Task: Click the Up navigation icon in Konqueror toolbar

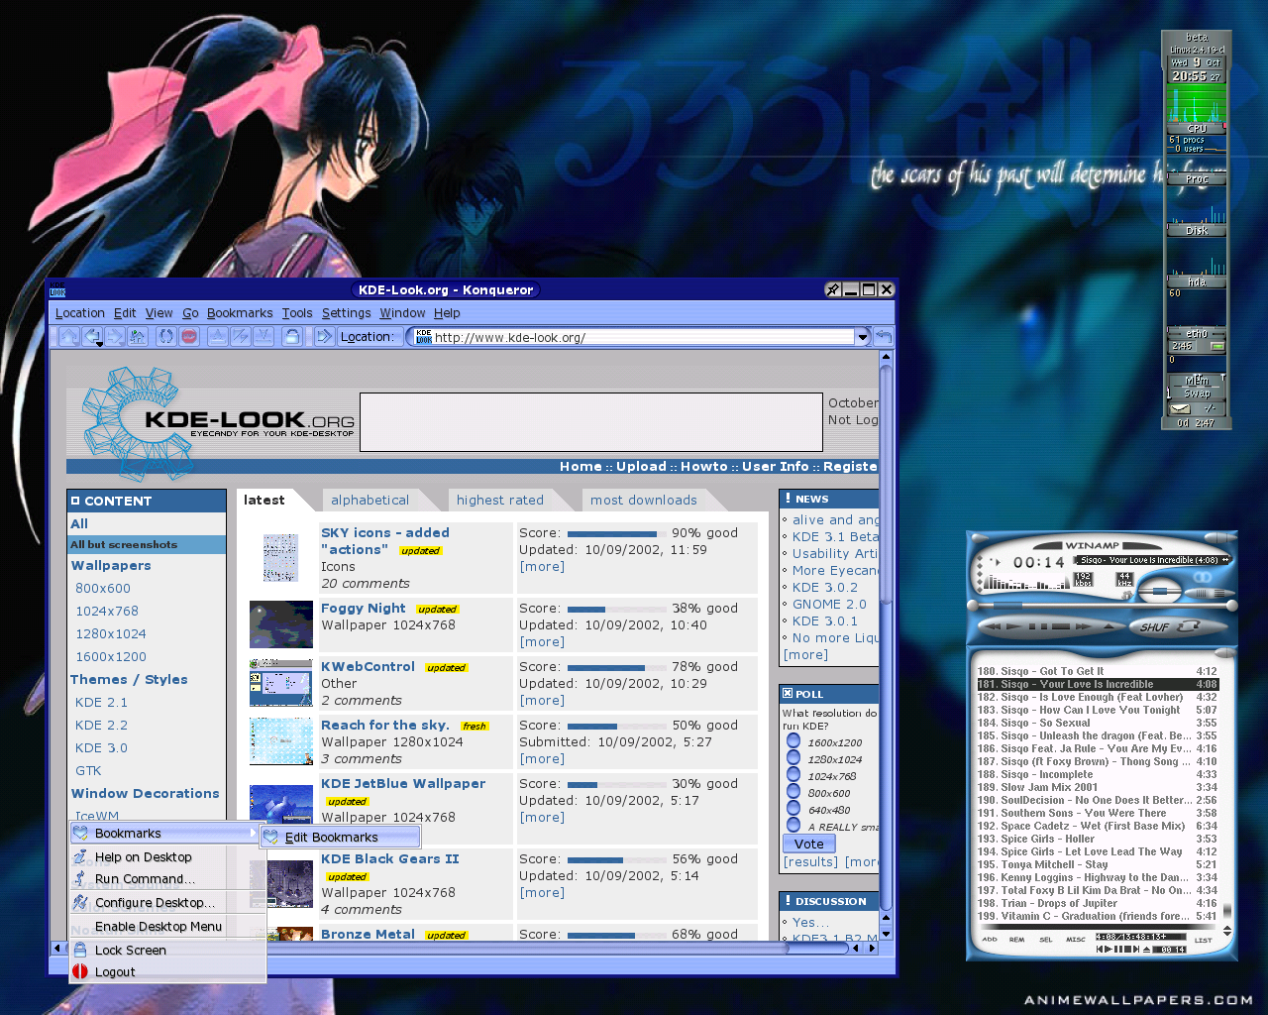Action: pos(69,336)
